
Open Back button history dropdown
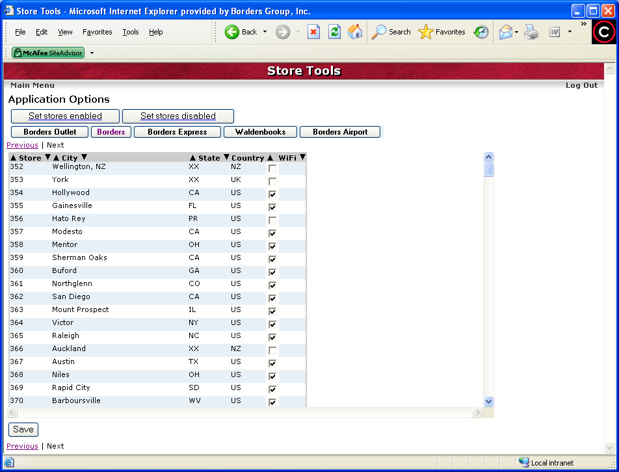265,32
